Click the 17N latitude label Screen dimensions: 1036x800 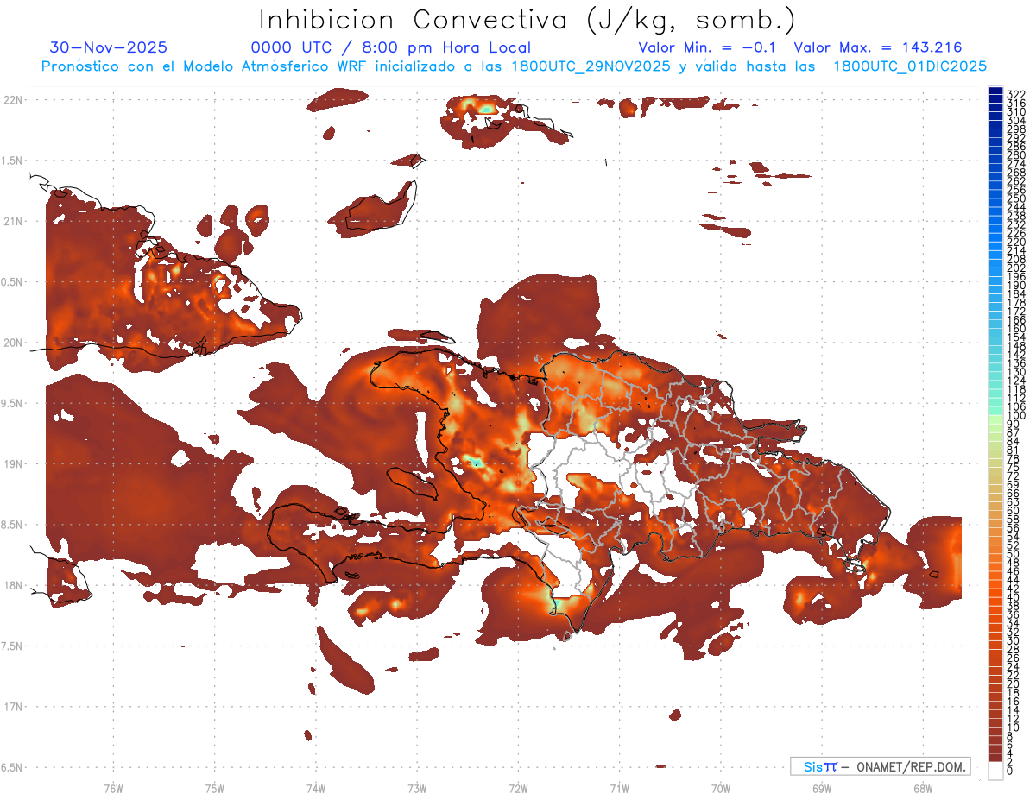tap(13, 707)
